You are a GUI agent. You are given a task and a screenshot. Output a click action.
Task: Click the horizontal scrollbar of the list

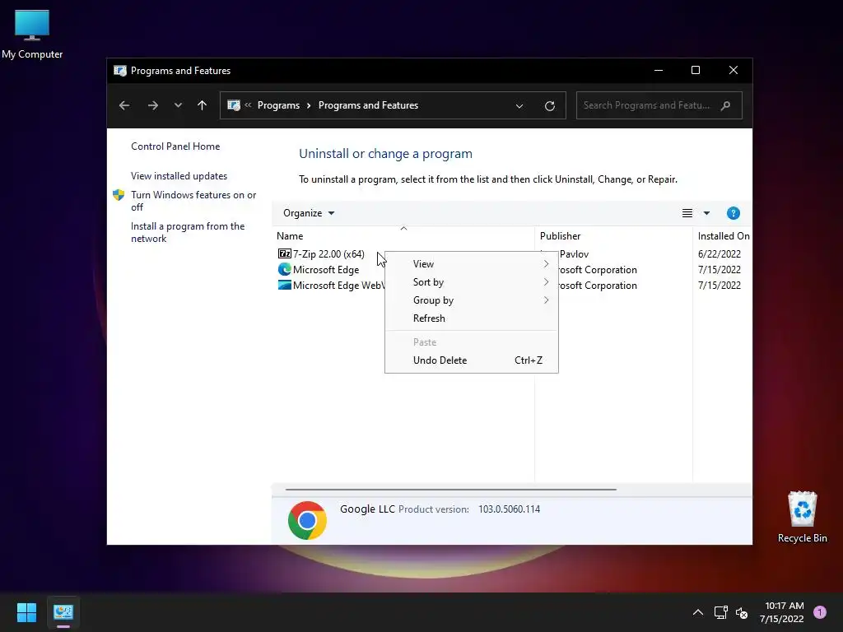(450, 490)
